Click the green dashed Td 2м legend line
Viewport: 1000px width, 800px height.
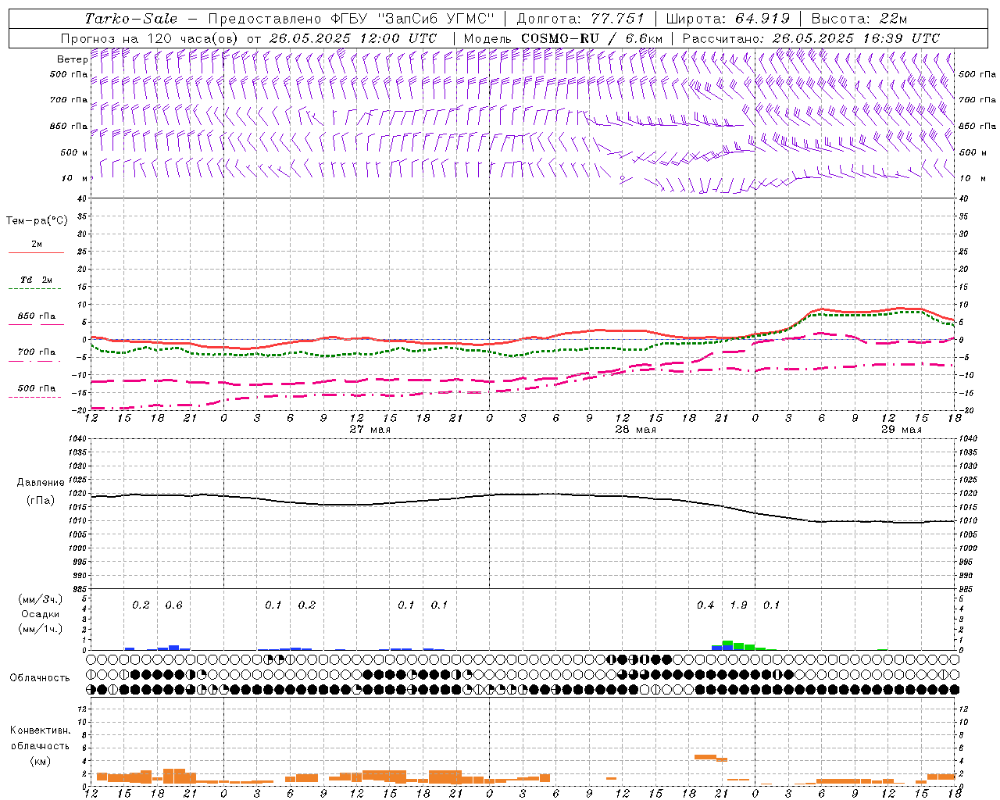(34, 289)
